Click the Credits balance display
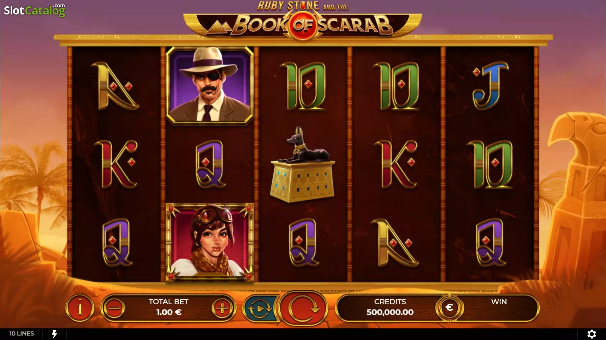This screenshot has width=606, height=340. click(x=390, y=307)
